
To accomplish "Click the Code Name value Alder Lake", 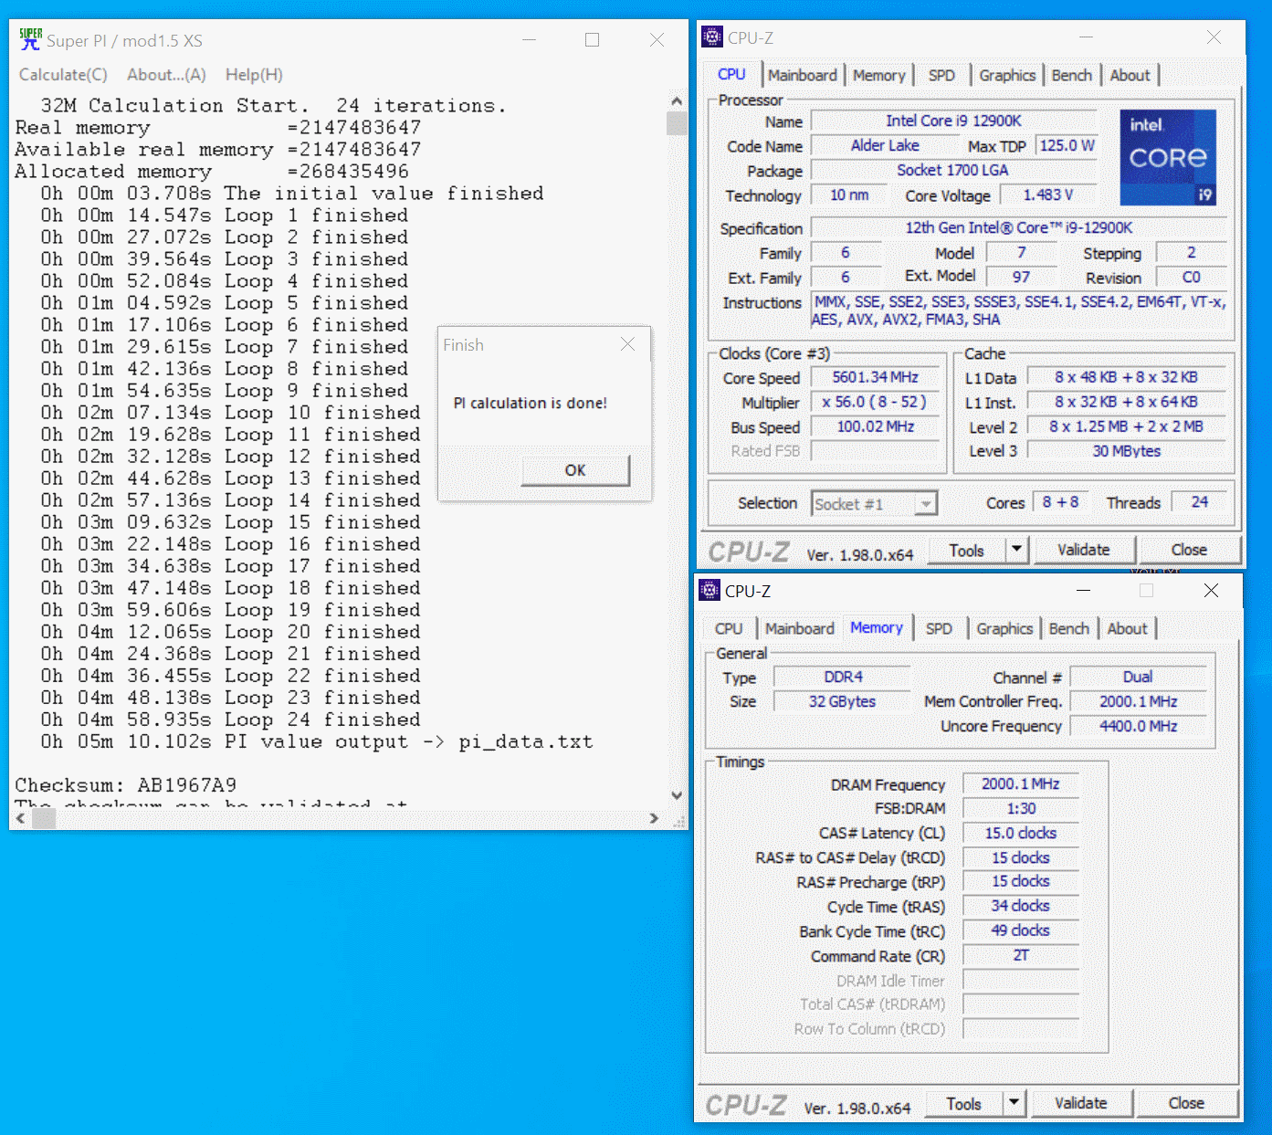I will 885,145.
